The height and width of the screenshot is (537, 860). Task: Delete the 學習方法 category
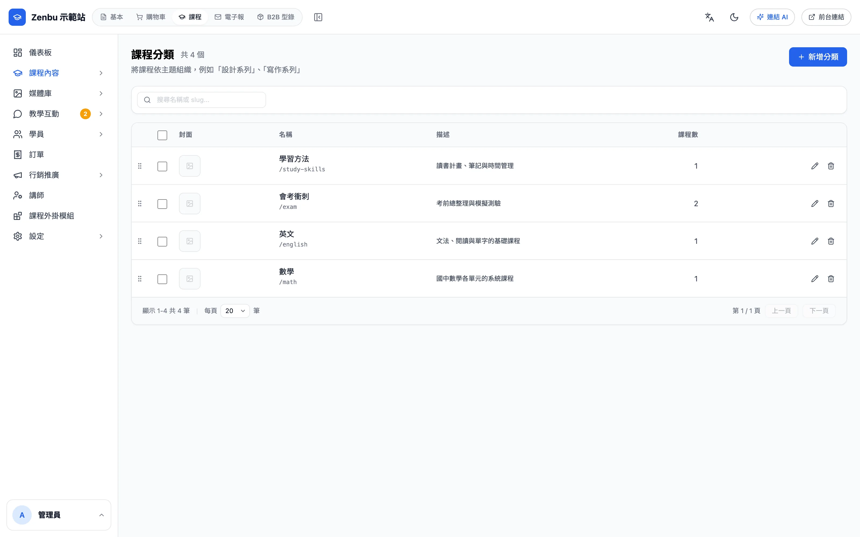[831, 166]
